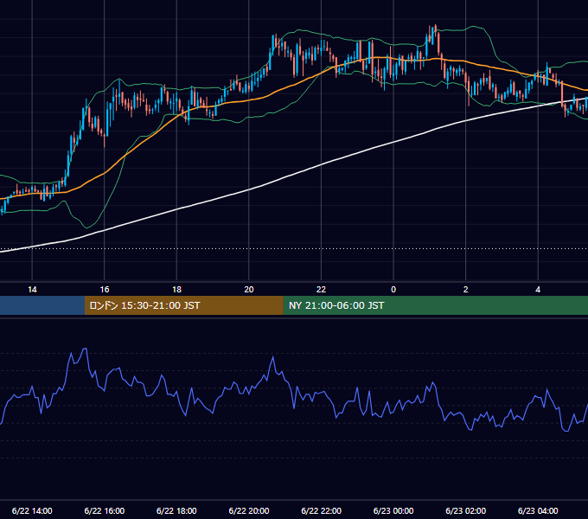588x519 pixels.
Task: Click the 22 hour axis label
Action: click(321, 290)
